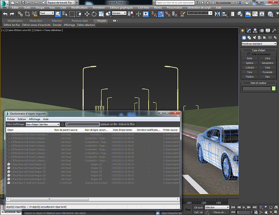Open the Create panel tab icon

pyautogui.click(x=243, y=31)
